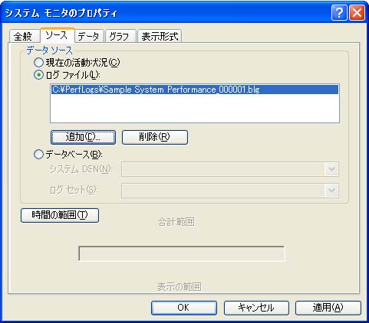Click the title bar help question mark icon
This screenshot has height=323, width=369.
(339, 12)
